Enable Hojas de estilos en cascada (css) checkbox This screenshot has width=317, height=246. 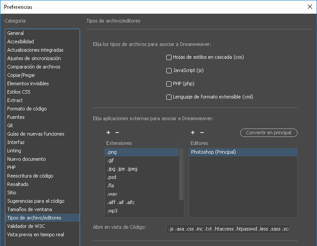tap(168, 57)
